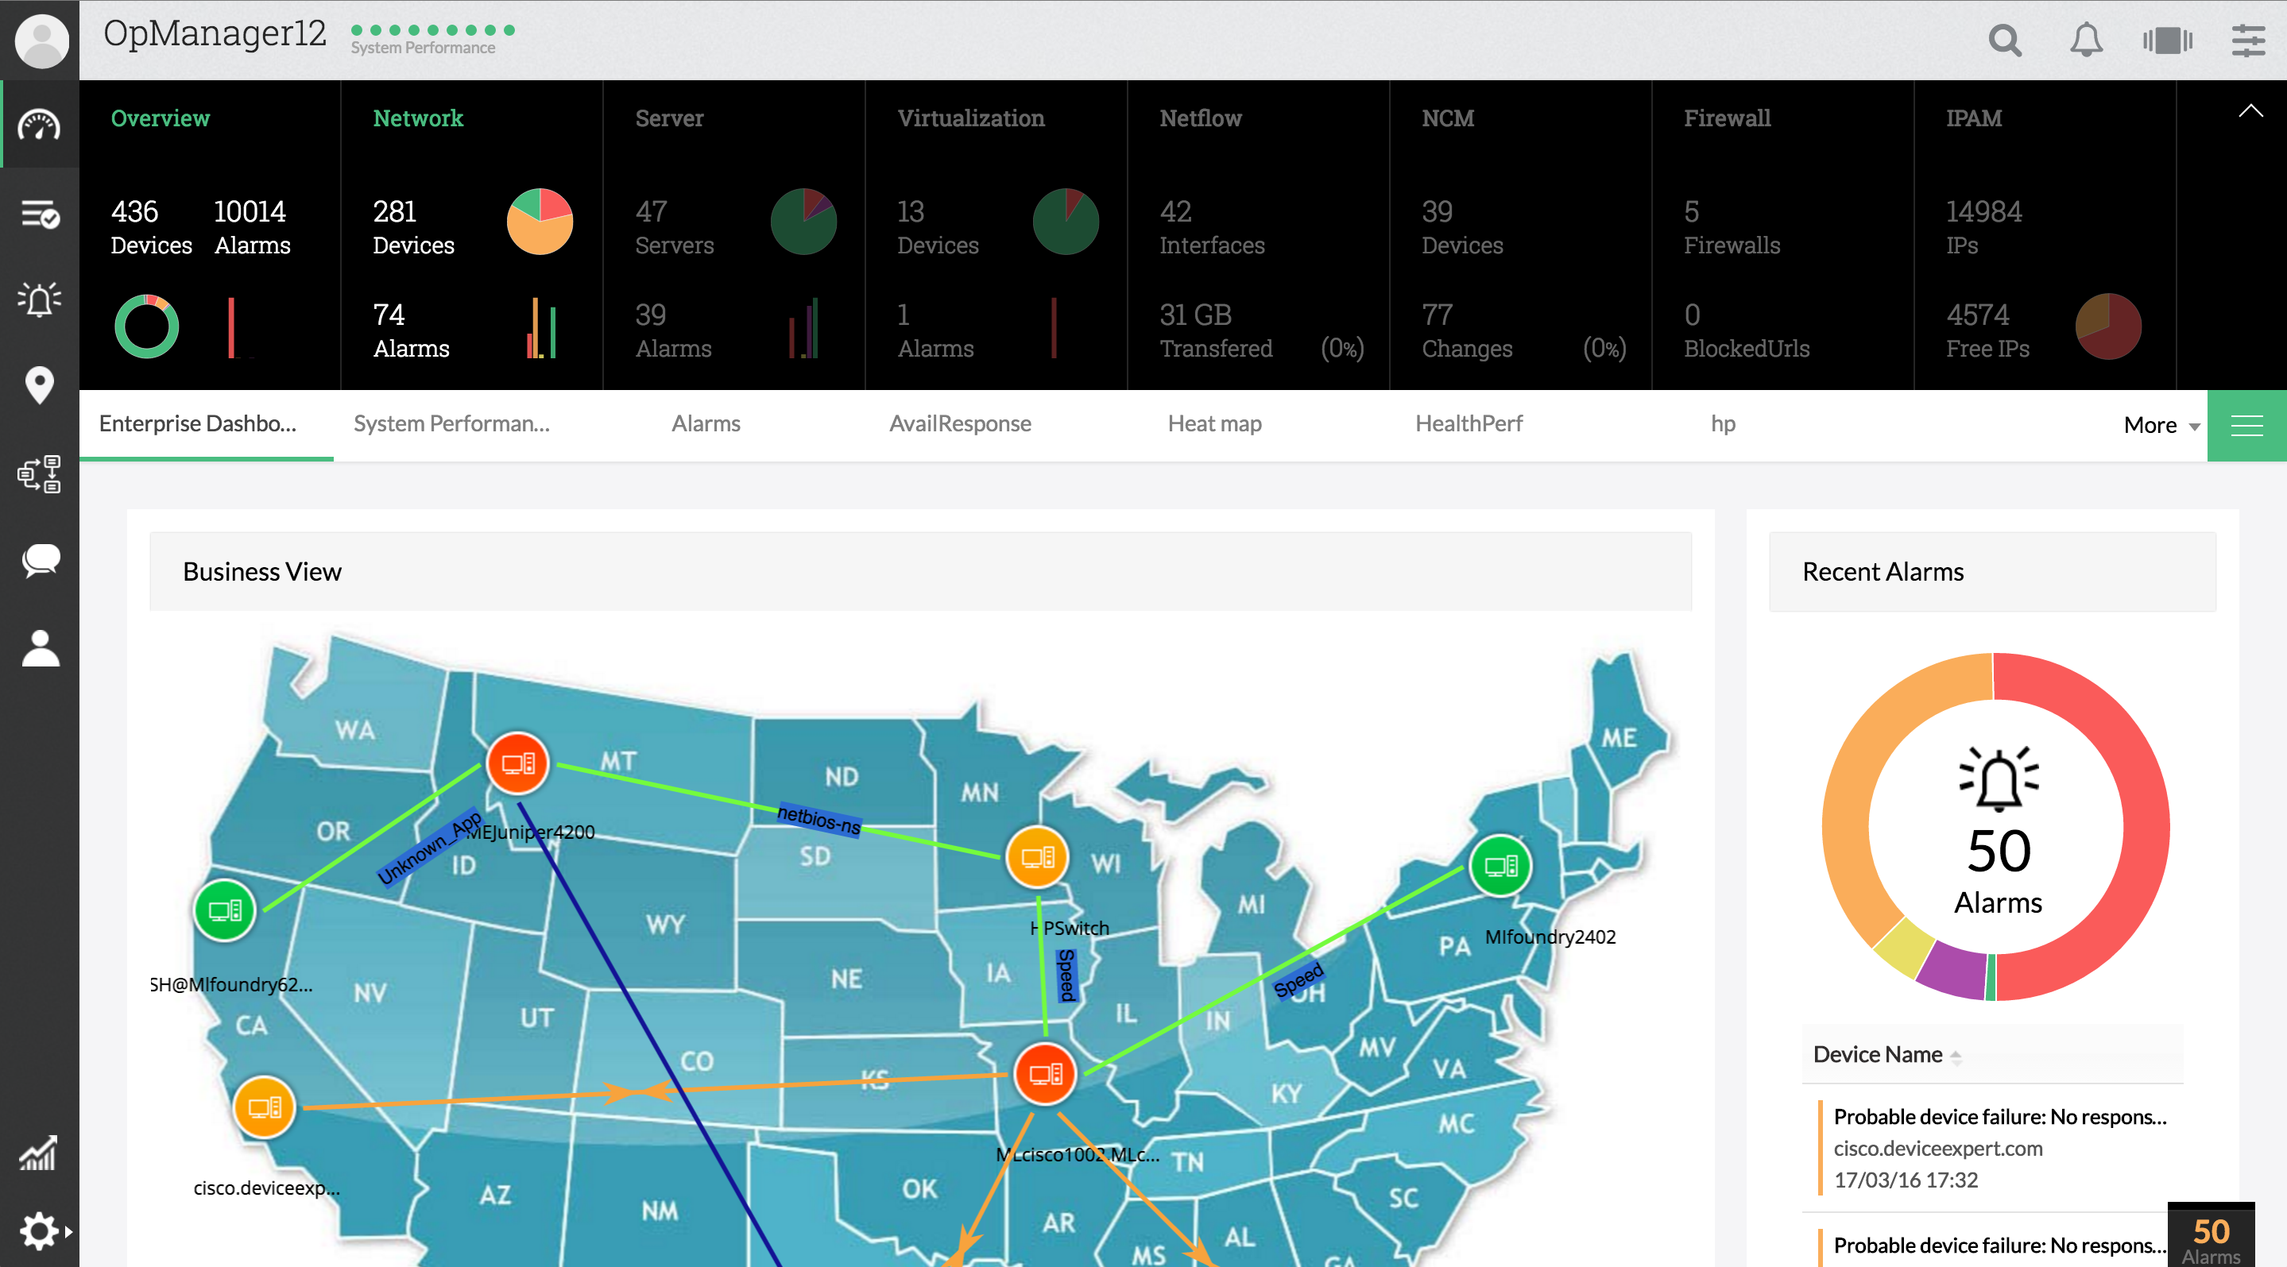The height and width of the screenshot is (1267, 2287).
Task: Open the reports chart sidebar icon
Action: pos(39,1153)
